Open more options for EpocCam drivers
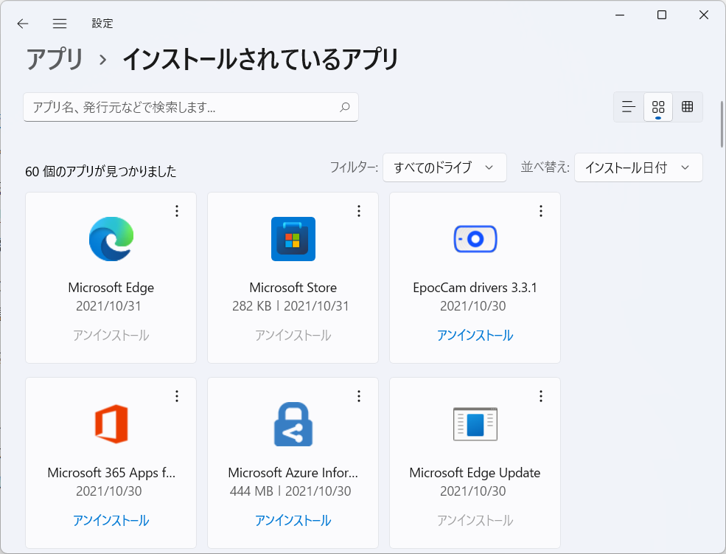Image resolution: width=726 pixels, height=554 pixels. (x=541, y=211)
